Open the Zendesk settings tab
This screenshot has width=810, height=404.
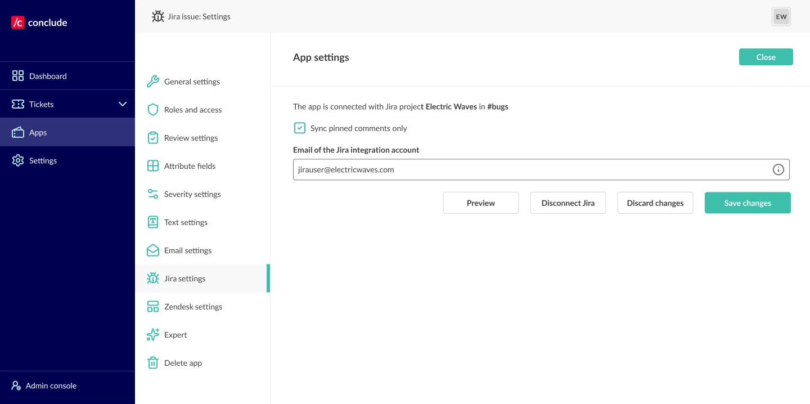pos(193,307)
